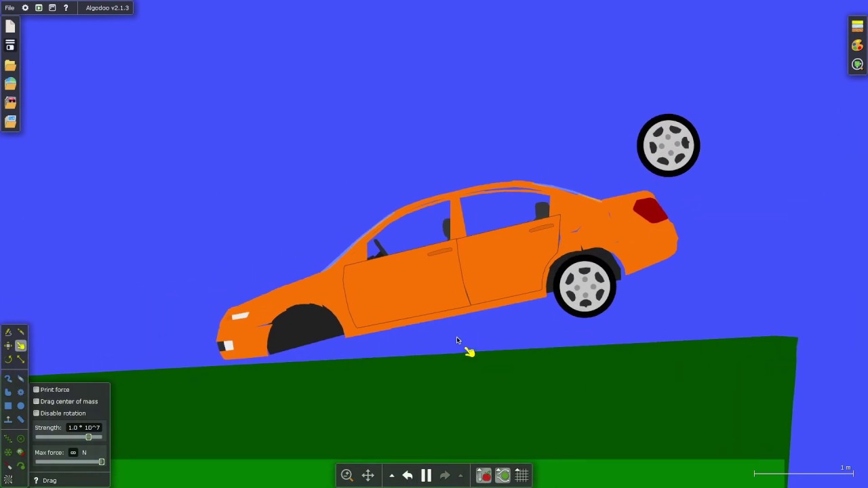Save scene with the floppy disk icon
This screenshot has height=488, width=868.
coord(10,45)
